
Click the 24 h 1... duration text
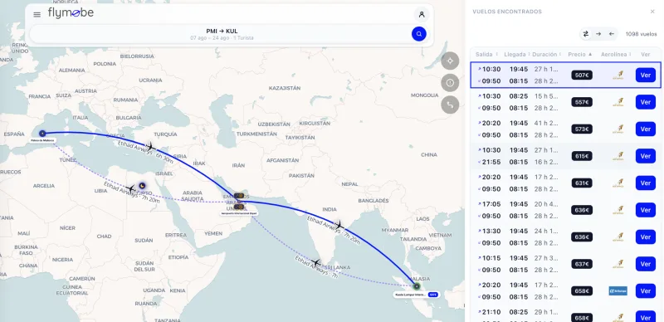click(546, 232)
